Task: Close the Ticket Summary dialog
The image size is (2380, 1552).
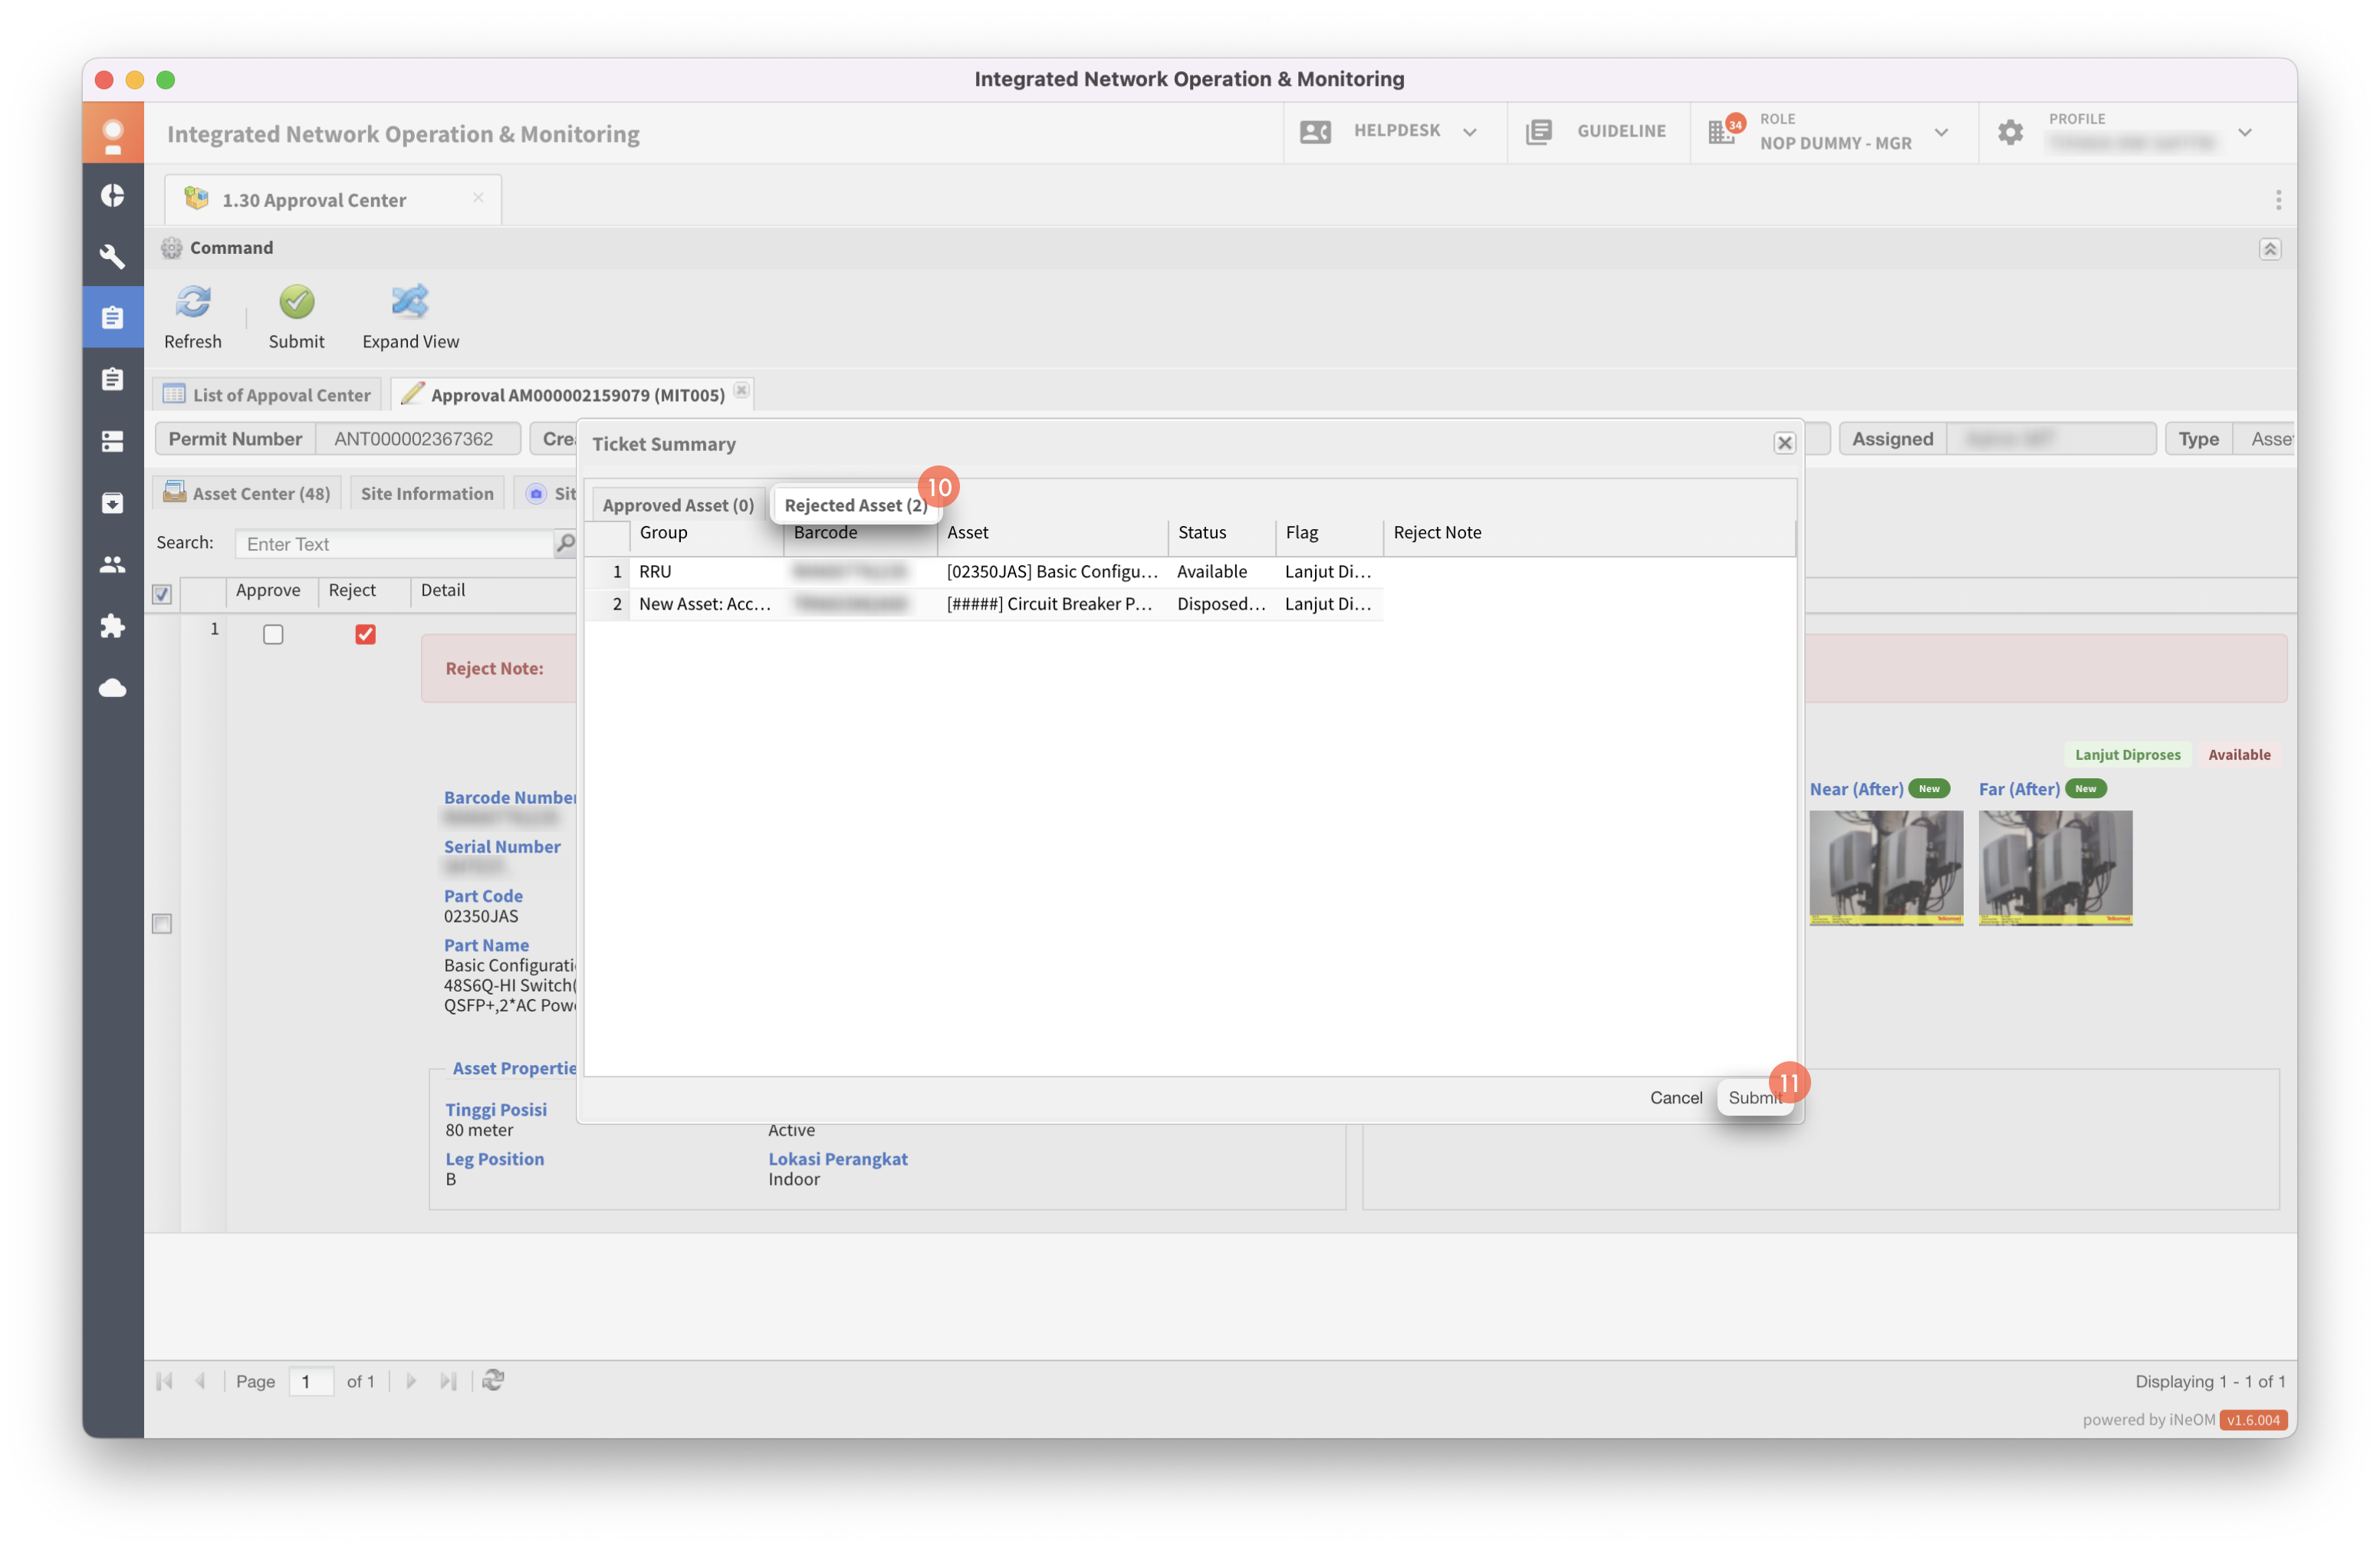Action: [1784, 443]
